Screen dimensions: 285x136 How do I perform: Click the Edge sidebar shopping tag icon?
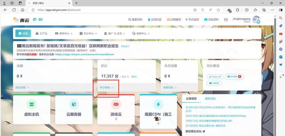[x=281, y=26]
